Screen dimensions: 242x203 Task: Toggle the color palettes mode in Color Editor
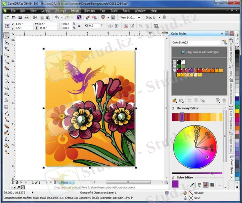pyautogui.click(x=212, y=185)
